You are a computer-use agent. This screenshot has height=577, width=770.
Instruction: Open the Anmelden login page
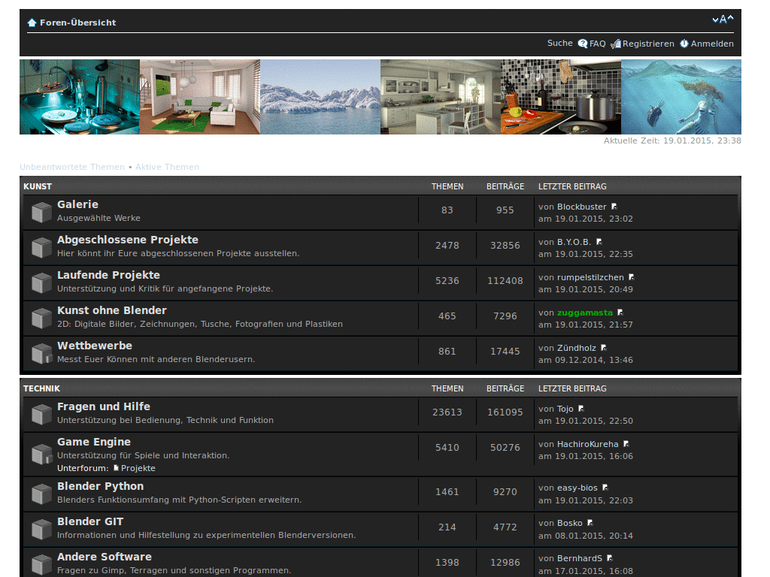[x=712, y=44]
